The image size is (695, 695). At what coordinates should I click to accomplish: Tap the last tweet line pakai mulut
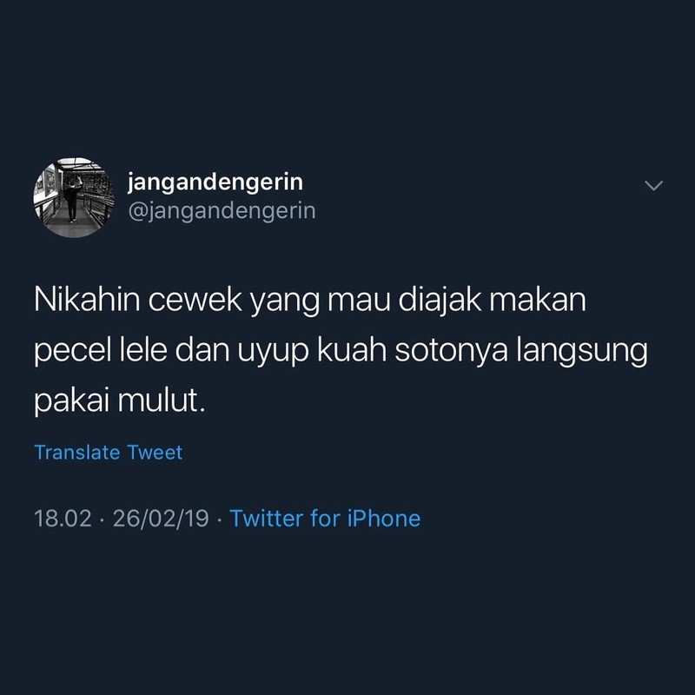(x=120, y=401)
